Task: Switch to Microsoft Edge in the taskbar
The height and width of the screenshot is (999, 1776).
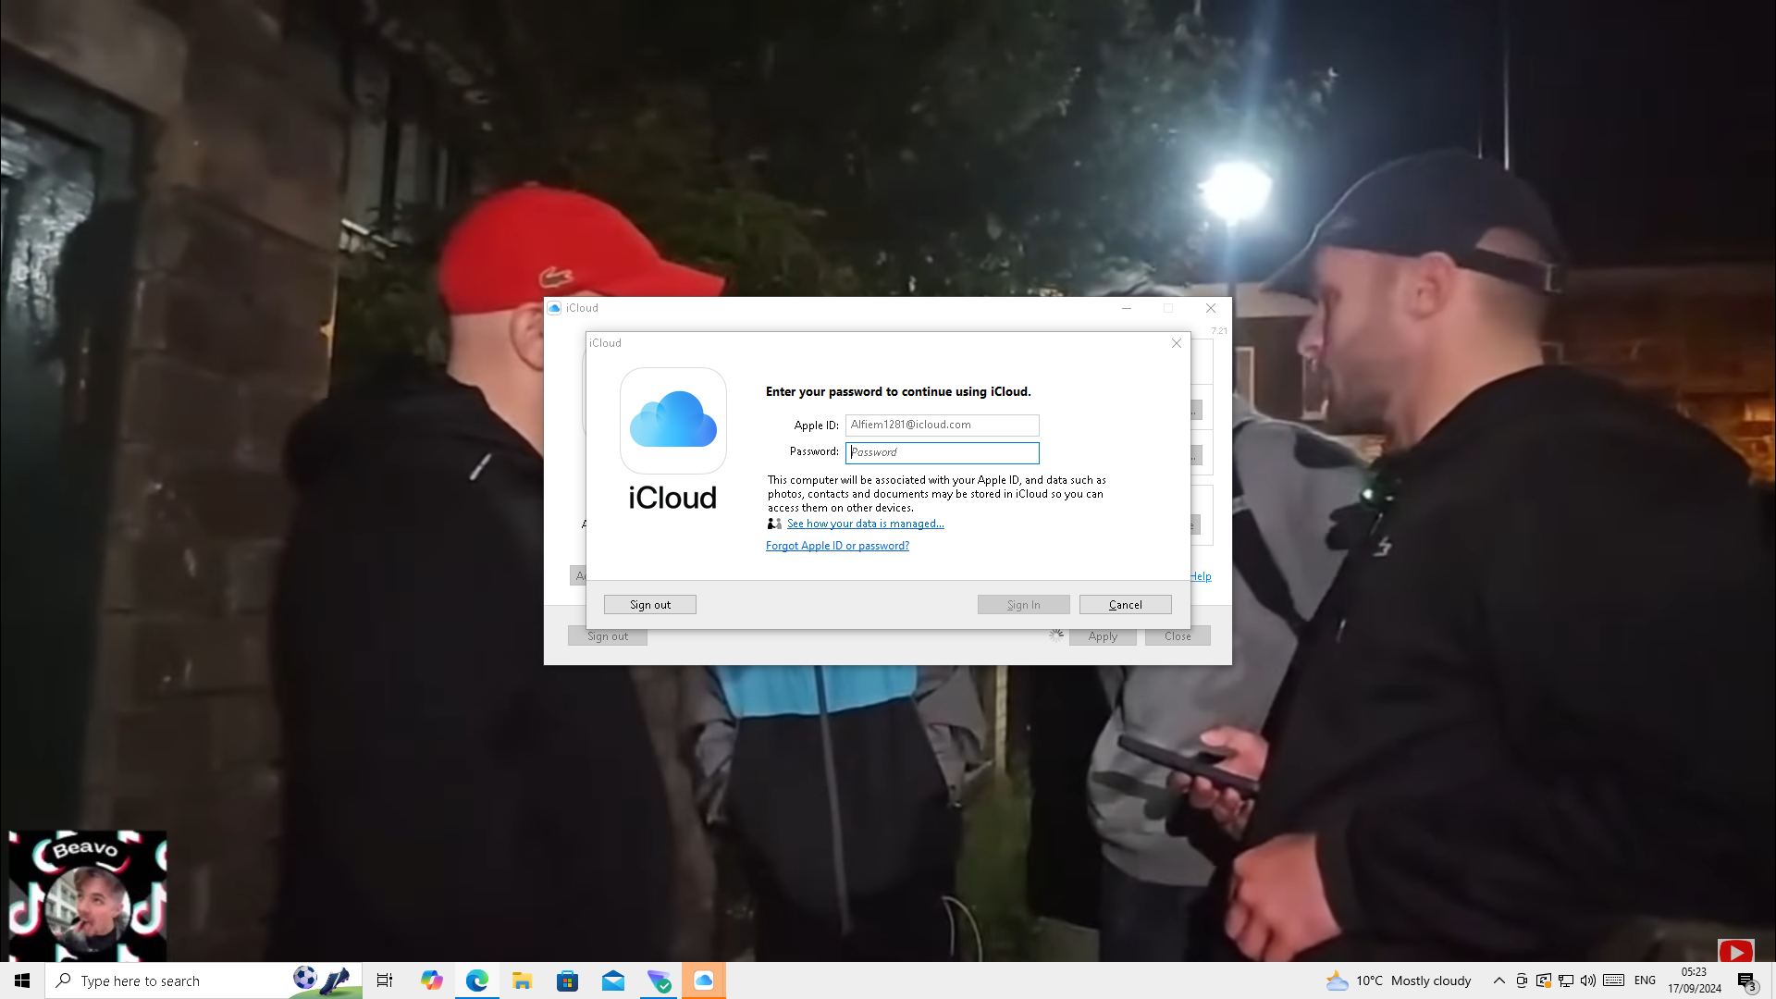Action: pyautogui.click(x=477, y=980)
